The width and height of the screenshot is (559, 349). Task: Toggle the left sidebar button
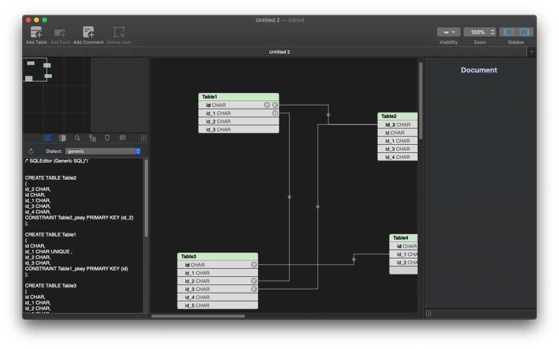click(508, 32)
